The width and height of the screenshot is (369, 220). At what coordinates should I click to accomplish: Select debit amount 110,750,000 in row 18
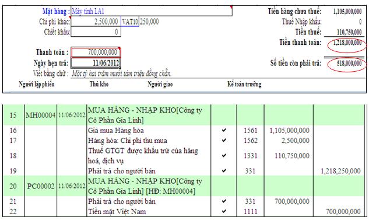tap(292, 156)
